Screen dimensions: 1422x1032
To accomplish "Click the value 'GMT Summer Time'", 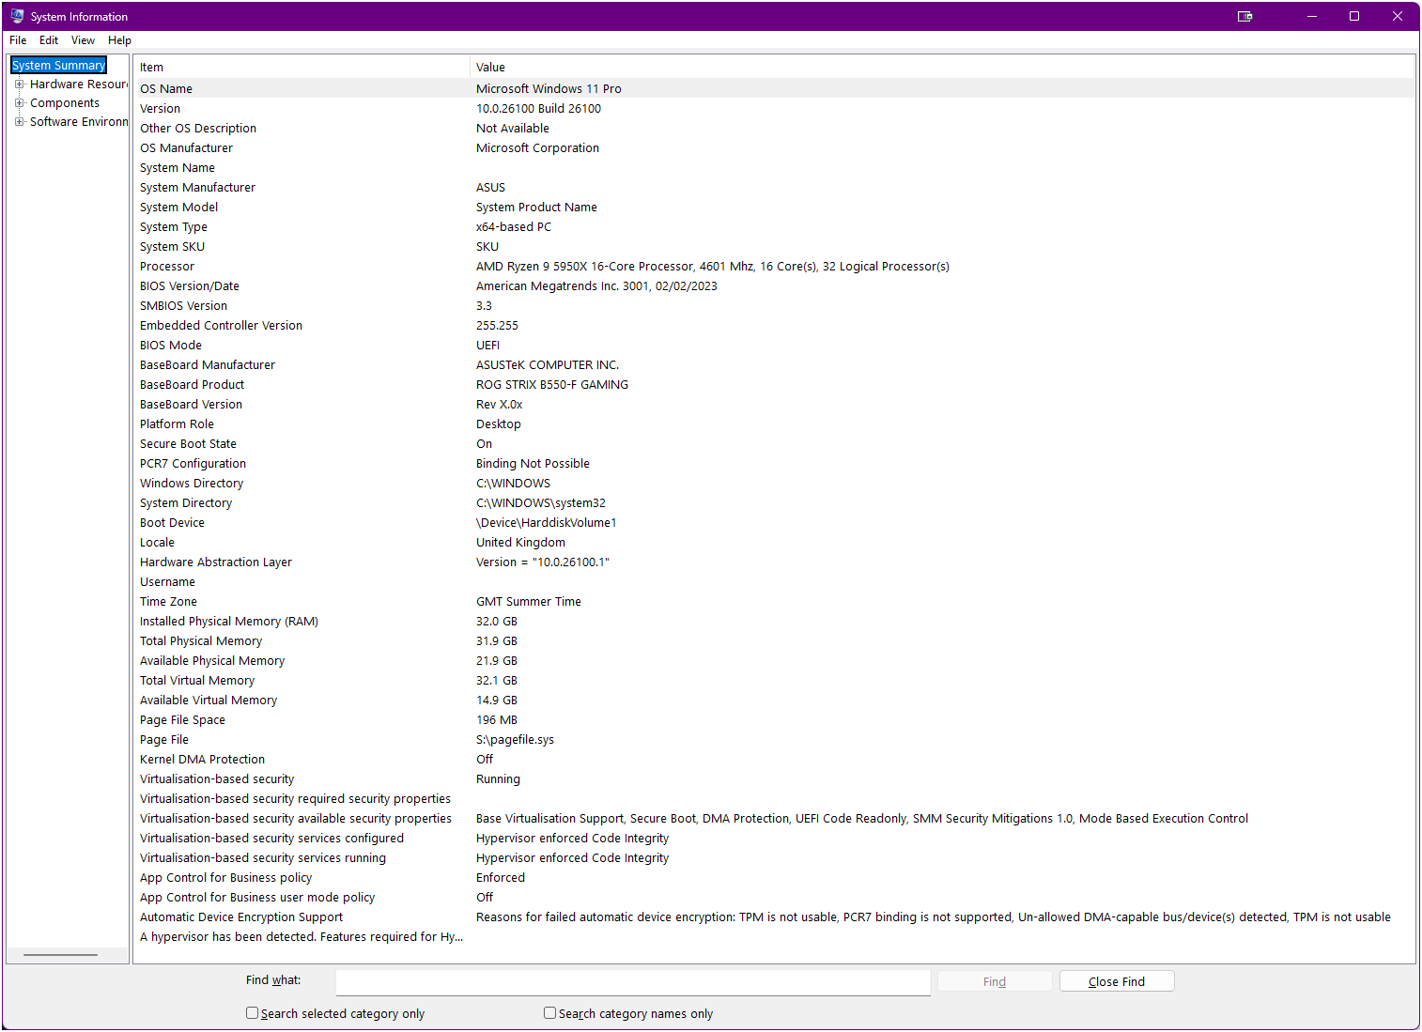I will [529, 601].
